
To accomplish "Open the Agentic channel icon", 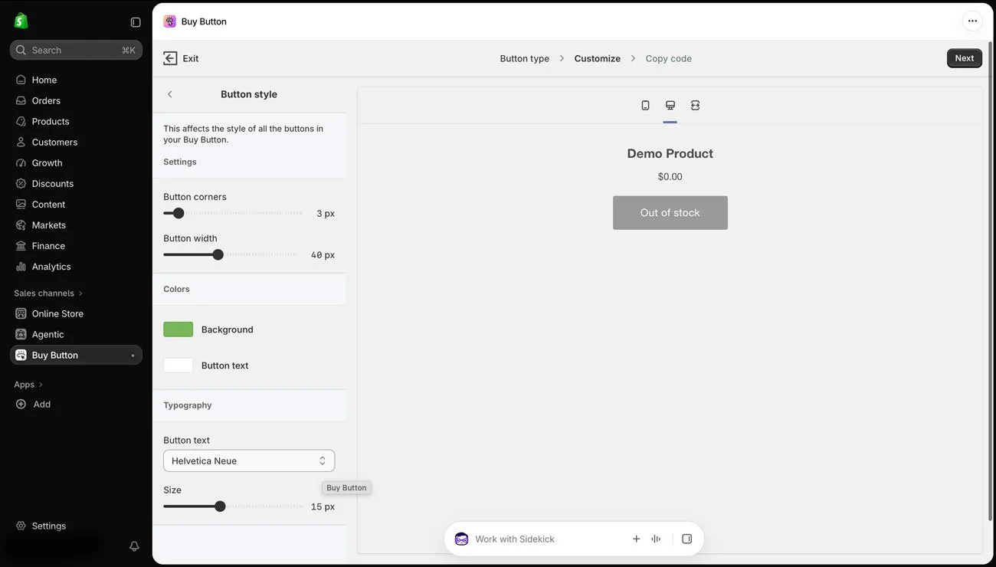I will tap(21, 334).
